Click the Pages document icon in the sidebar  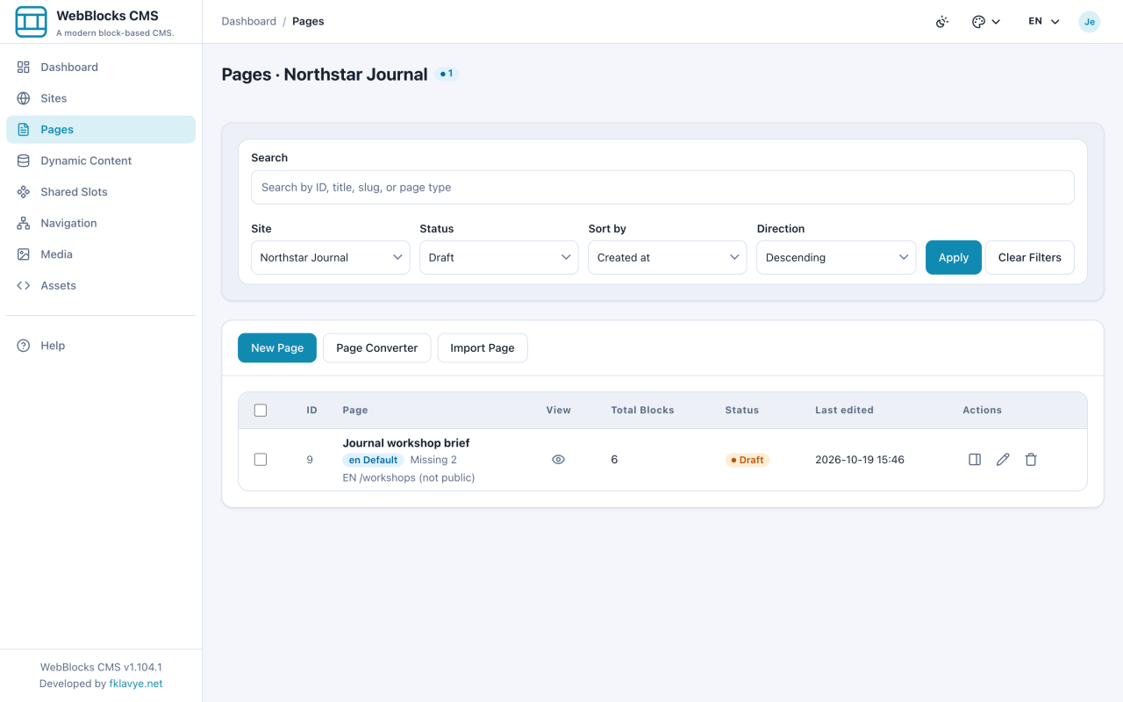click(24, 129)
